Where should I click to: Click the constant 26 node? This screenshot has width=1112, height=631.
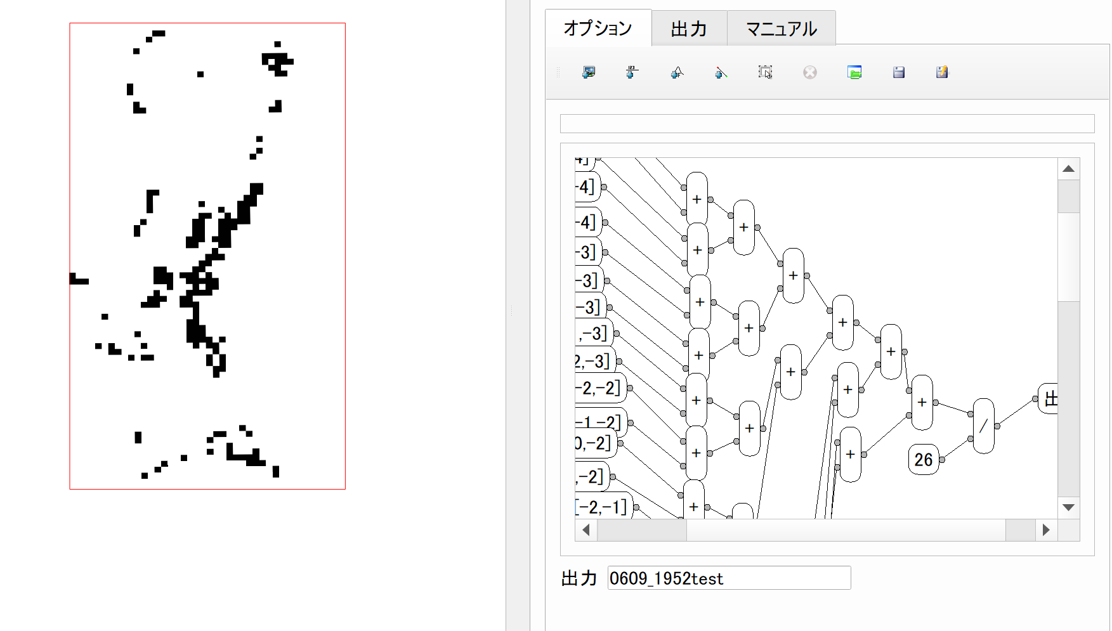(922, 459)
